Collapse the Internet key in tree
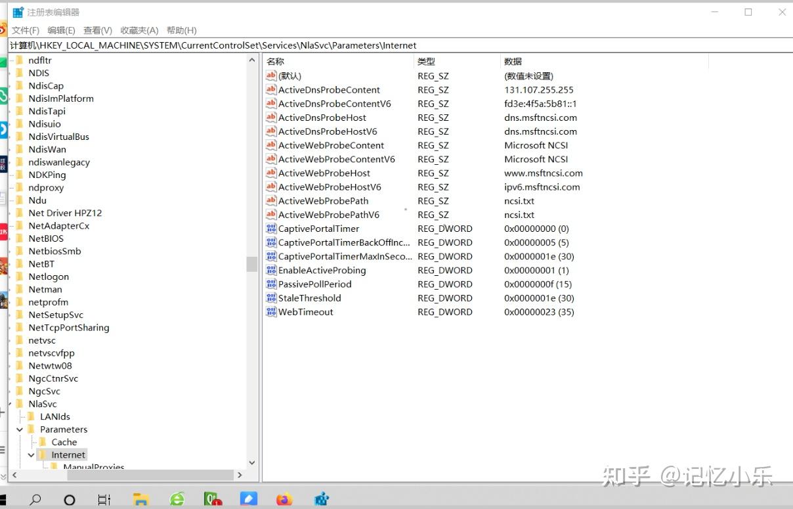Screen dimensions: 793x509 [32, 454]
